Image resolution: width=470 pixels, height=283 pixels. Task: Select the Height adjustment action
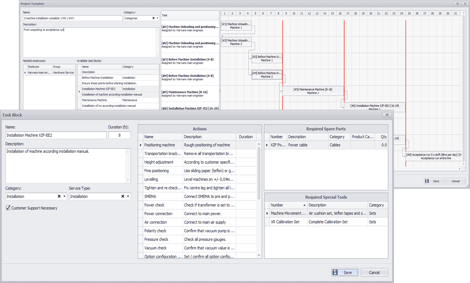(x=197, y=162)
